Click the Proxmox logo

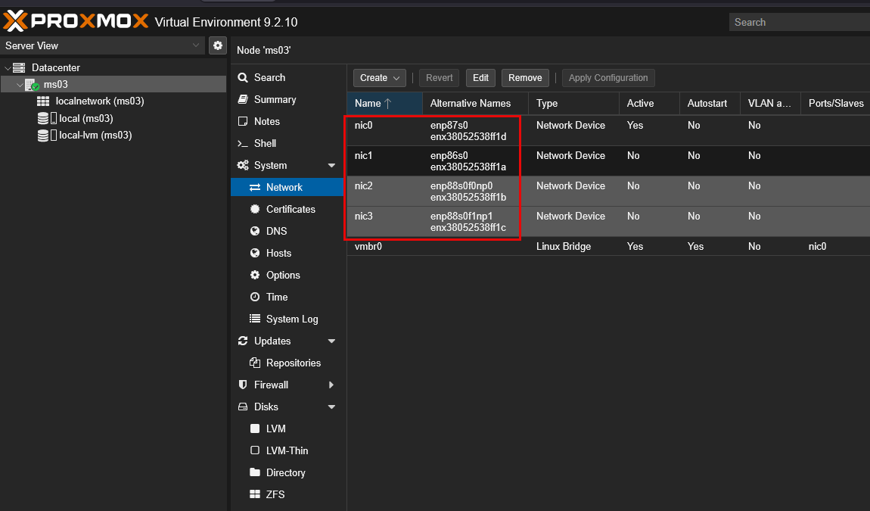tap(76, 22)
